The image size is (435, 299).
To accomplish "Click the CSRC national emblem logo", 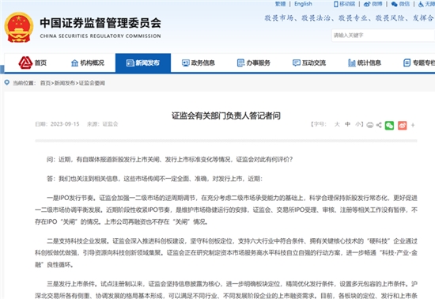I will (x=19, y=27).
